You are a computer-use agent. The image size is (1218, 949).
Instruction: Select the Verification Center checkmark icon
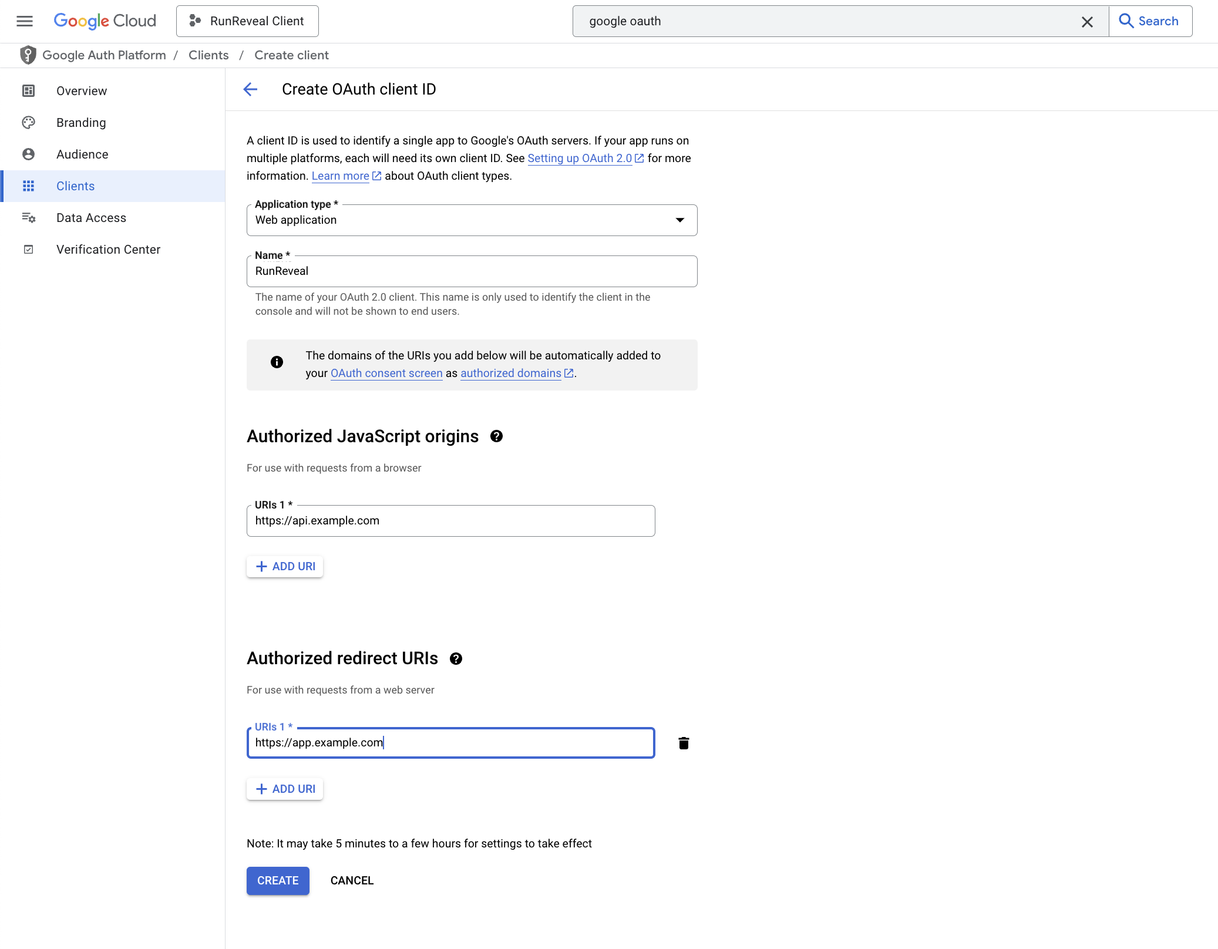[29, 249]
